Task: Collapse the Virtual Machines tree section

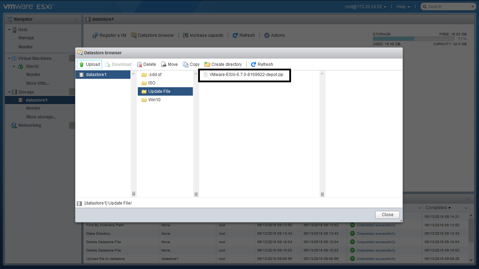Action: 9,58
